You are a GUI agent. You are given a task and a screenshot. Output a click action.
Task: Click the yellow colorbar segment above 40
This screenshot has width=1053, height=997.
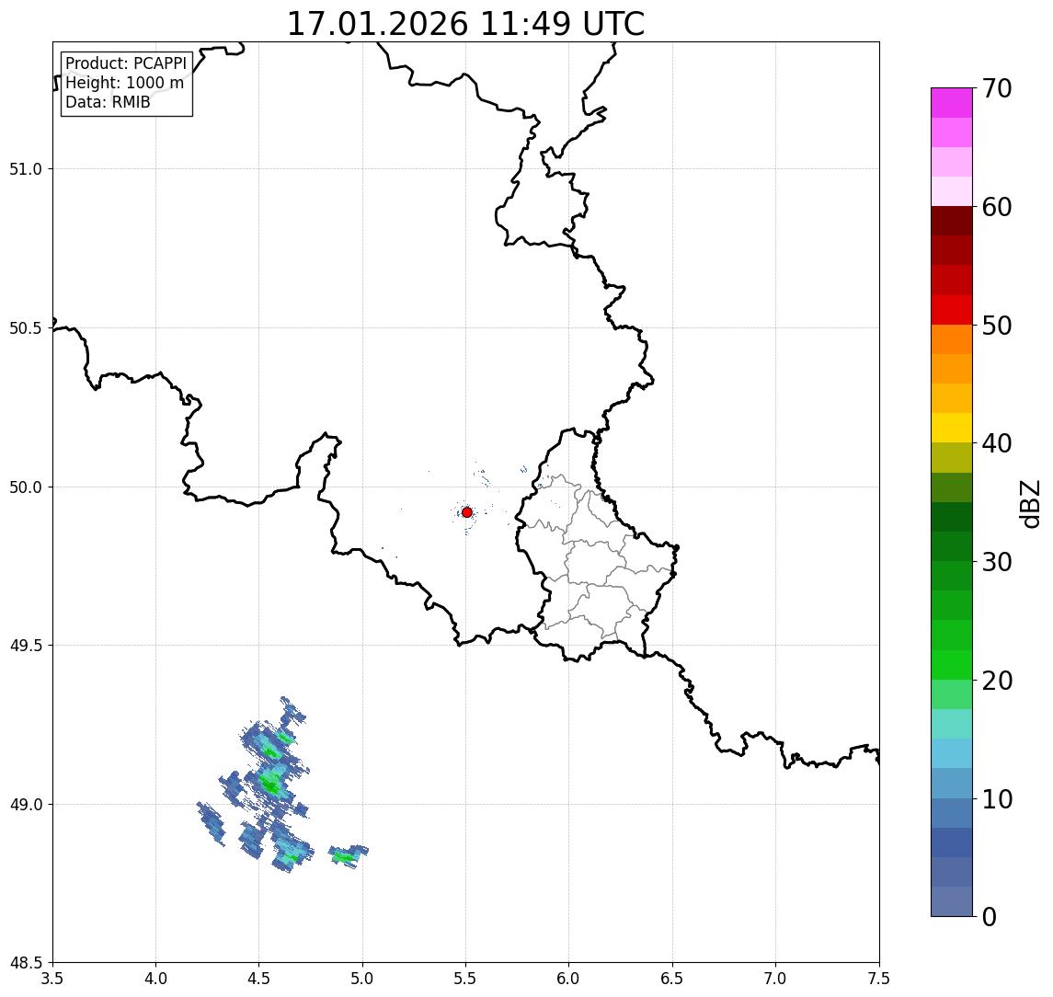[x=952, y=428]
